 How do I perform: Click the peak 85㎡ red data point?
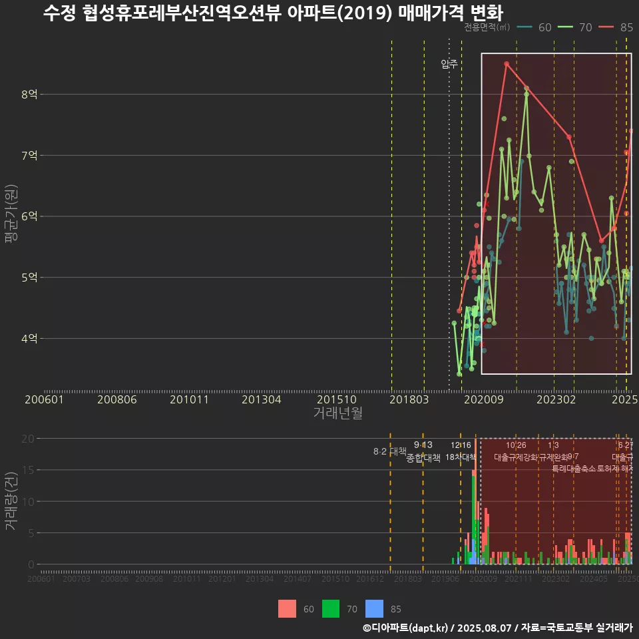point(507,64)
